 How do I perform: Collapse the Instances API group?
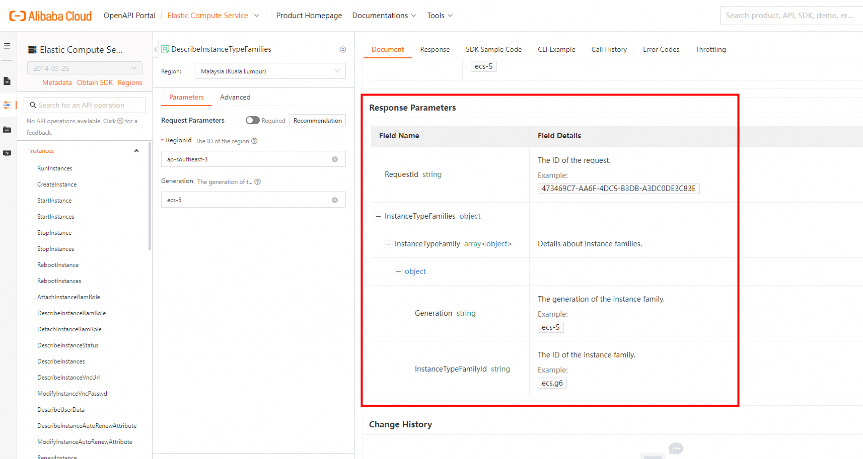[x=136, y=151]
